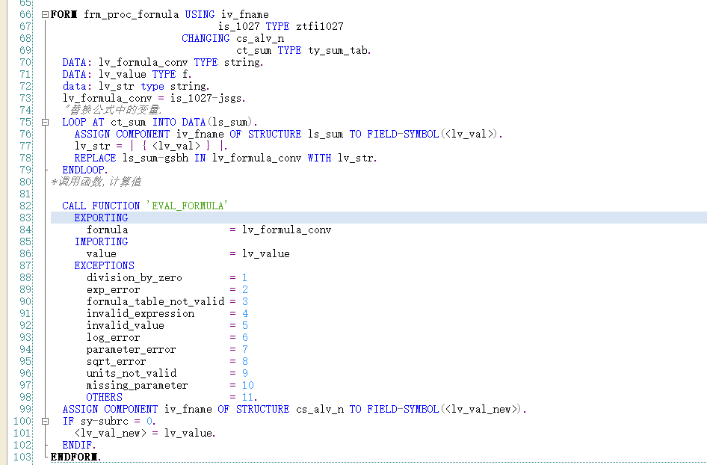Click line number 70 in the gutter

(x=25, y=62)
